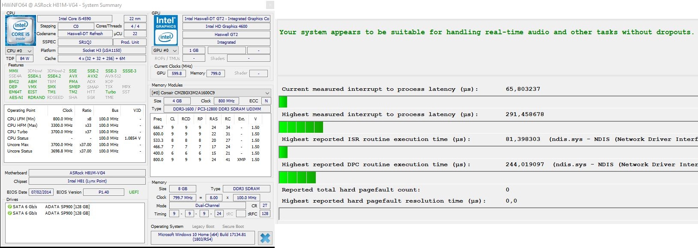
Task: Click the Intel Core i5 inside logo
Action: [20, 31]
